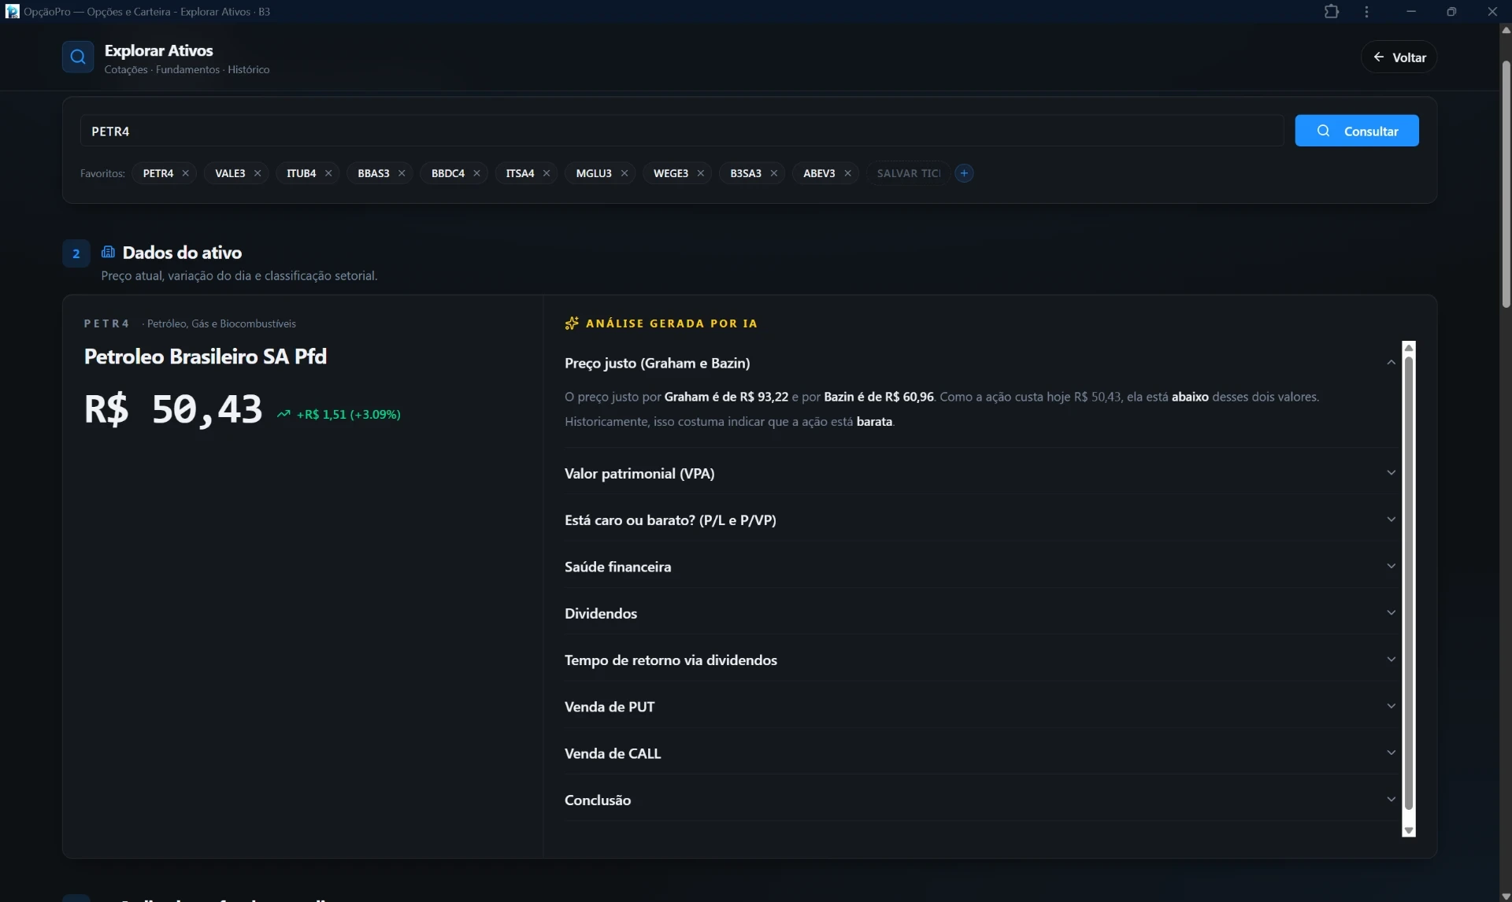This screenshot has height=902, width=1512.
Task: Select B3SA3 favorite chip
Action: click(x=746, y=173)
